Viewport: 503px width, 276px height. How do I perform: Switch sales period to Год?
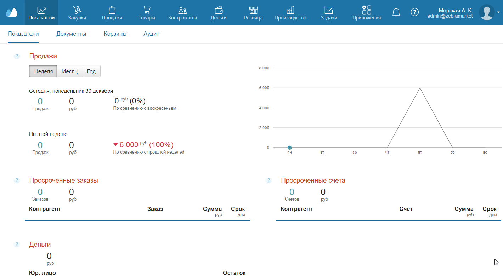(x=91, y=71)
